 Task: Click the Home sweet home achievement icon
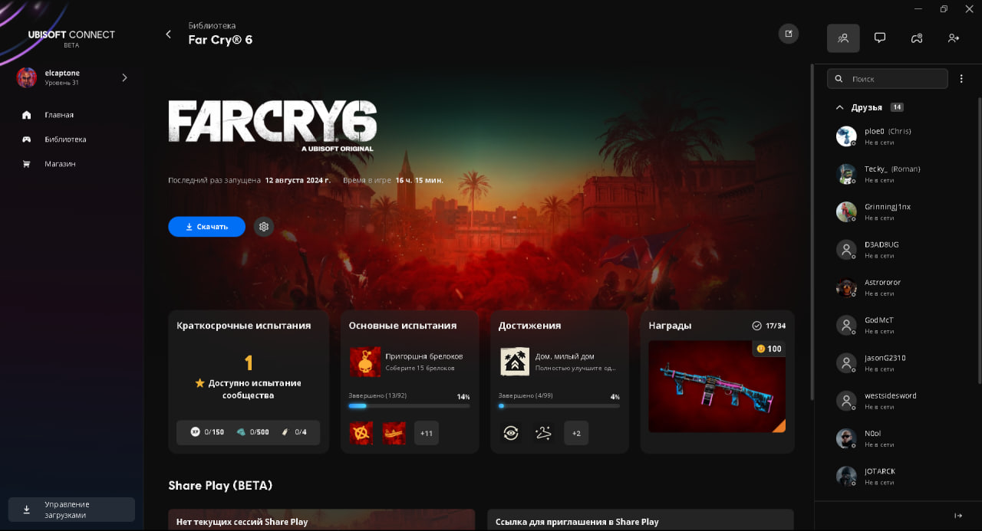coord(515,362)
